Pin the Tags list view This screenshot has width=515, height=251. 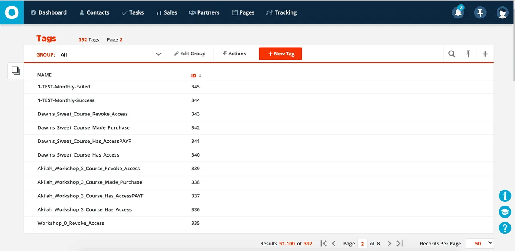(468, 54)
